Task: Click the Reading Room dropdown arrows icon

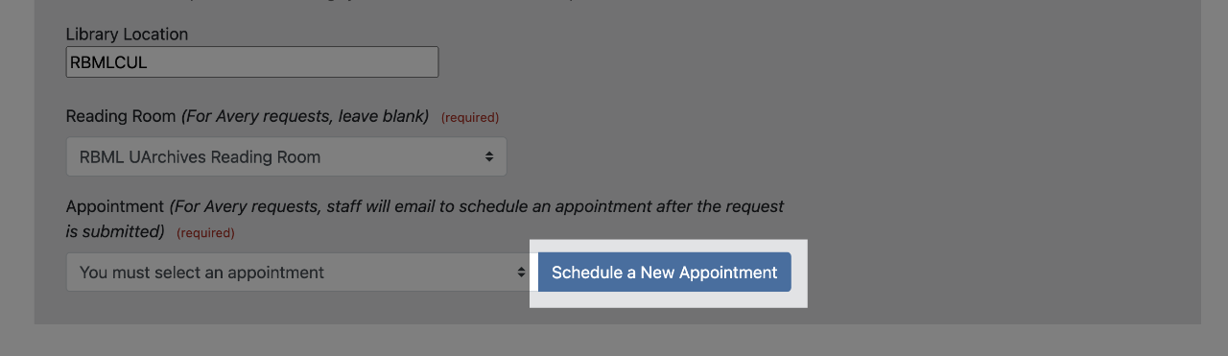Action: [489, 156]
